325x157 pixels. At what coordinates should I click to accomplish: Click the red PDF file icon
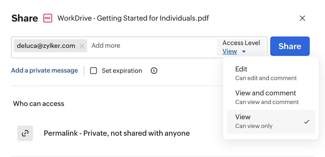point(48,18)
